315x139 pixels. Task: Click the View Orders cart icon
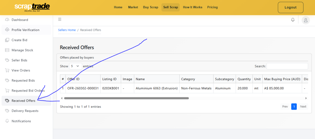tap(7, 70)
